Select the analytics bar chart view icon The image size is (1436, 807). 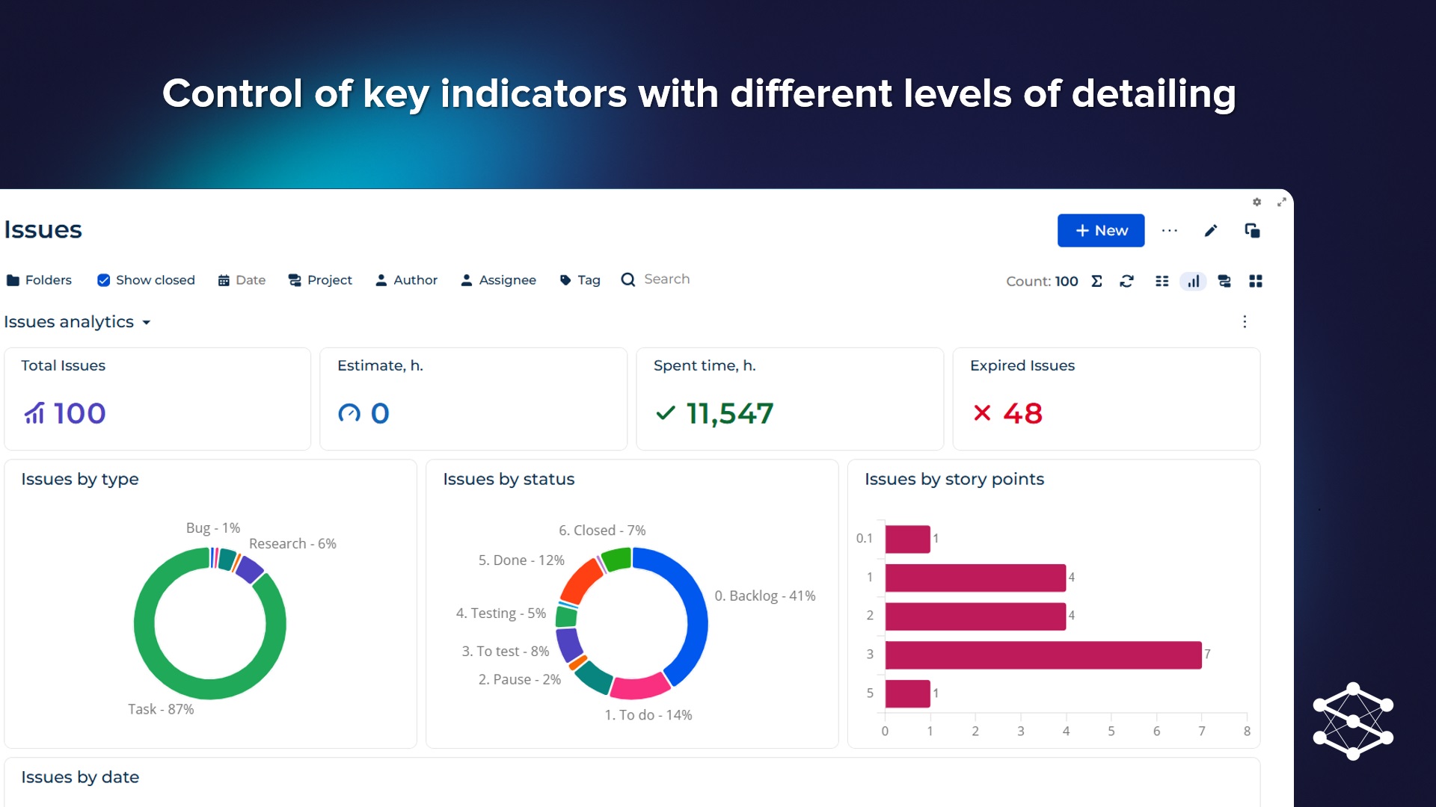point(1193,281)
